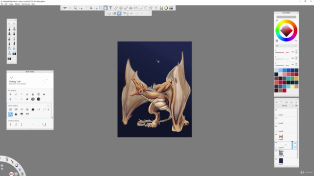
Task: Open the layer panel menu icon
Action: click(296, 102)
